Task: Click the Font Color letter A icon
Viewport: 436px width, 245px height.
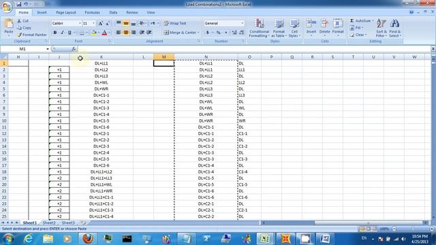Action: click(x=104, y=33)
